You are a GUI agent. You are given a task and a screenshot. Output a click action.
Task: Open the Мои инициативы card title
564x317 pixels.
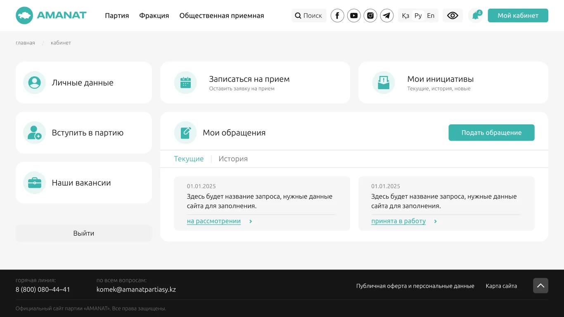pyautogui.click(x=441, y=79)
